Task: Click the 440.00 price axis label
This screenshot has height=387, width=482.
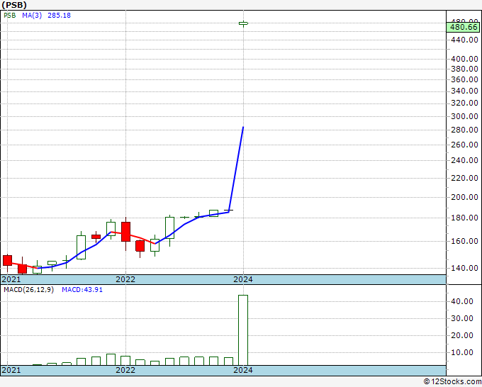Action: pos(464,40)
